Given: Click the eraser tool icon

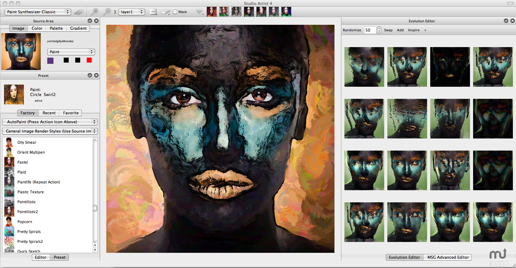Looking at the screenshot, I should tap(165, 12).
